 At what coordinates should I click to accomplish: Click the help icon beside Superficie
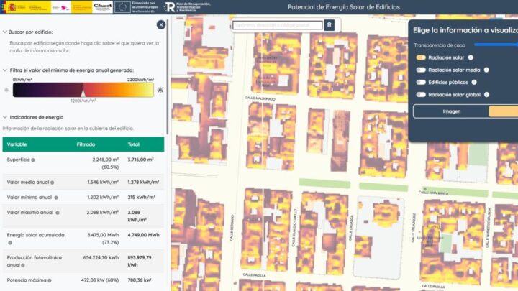pos(33,160)
